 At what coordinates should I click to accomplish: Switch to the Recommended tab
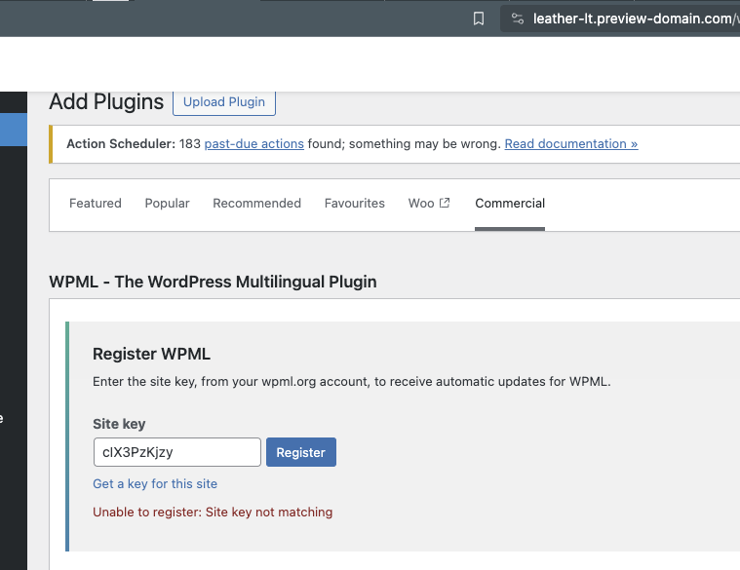point(256,204)
